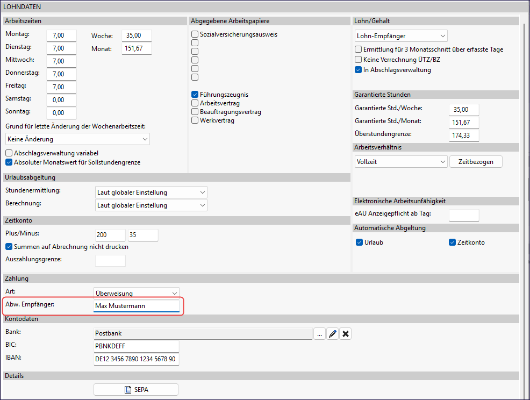Open the Zahlung Art Überweisung dropdown
The width and height of the screenshot is (530, 400).
click(137, 293)
